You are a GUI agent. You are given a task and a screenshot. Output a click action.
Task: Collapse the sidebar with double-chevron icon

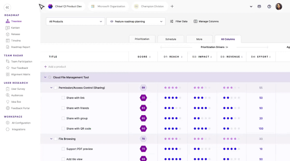pyautogui.click(x=8, y=7)
